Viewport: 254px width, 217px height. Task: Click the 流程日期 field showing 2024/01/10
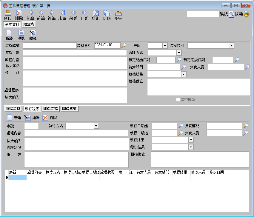tap(107, 45)
